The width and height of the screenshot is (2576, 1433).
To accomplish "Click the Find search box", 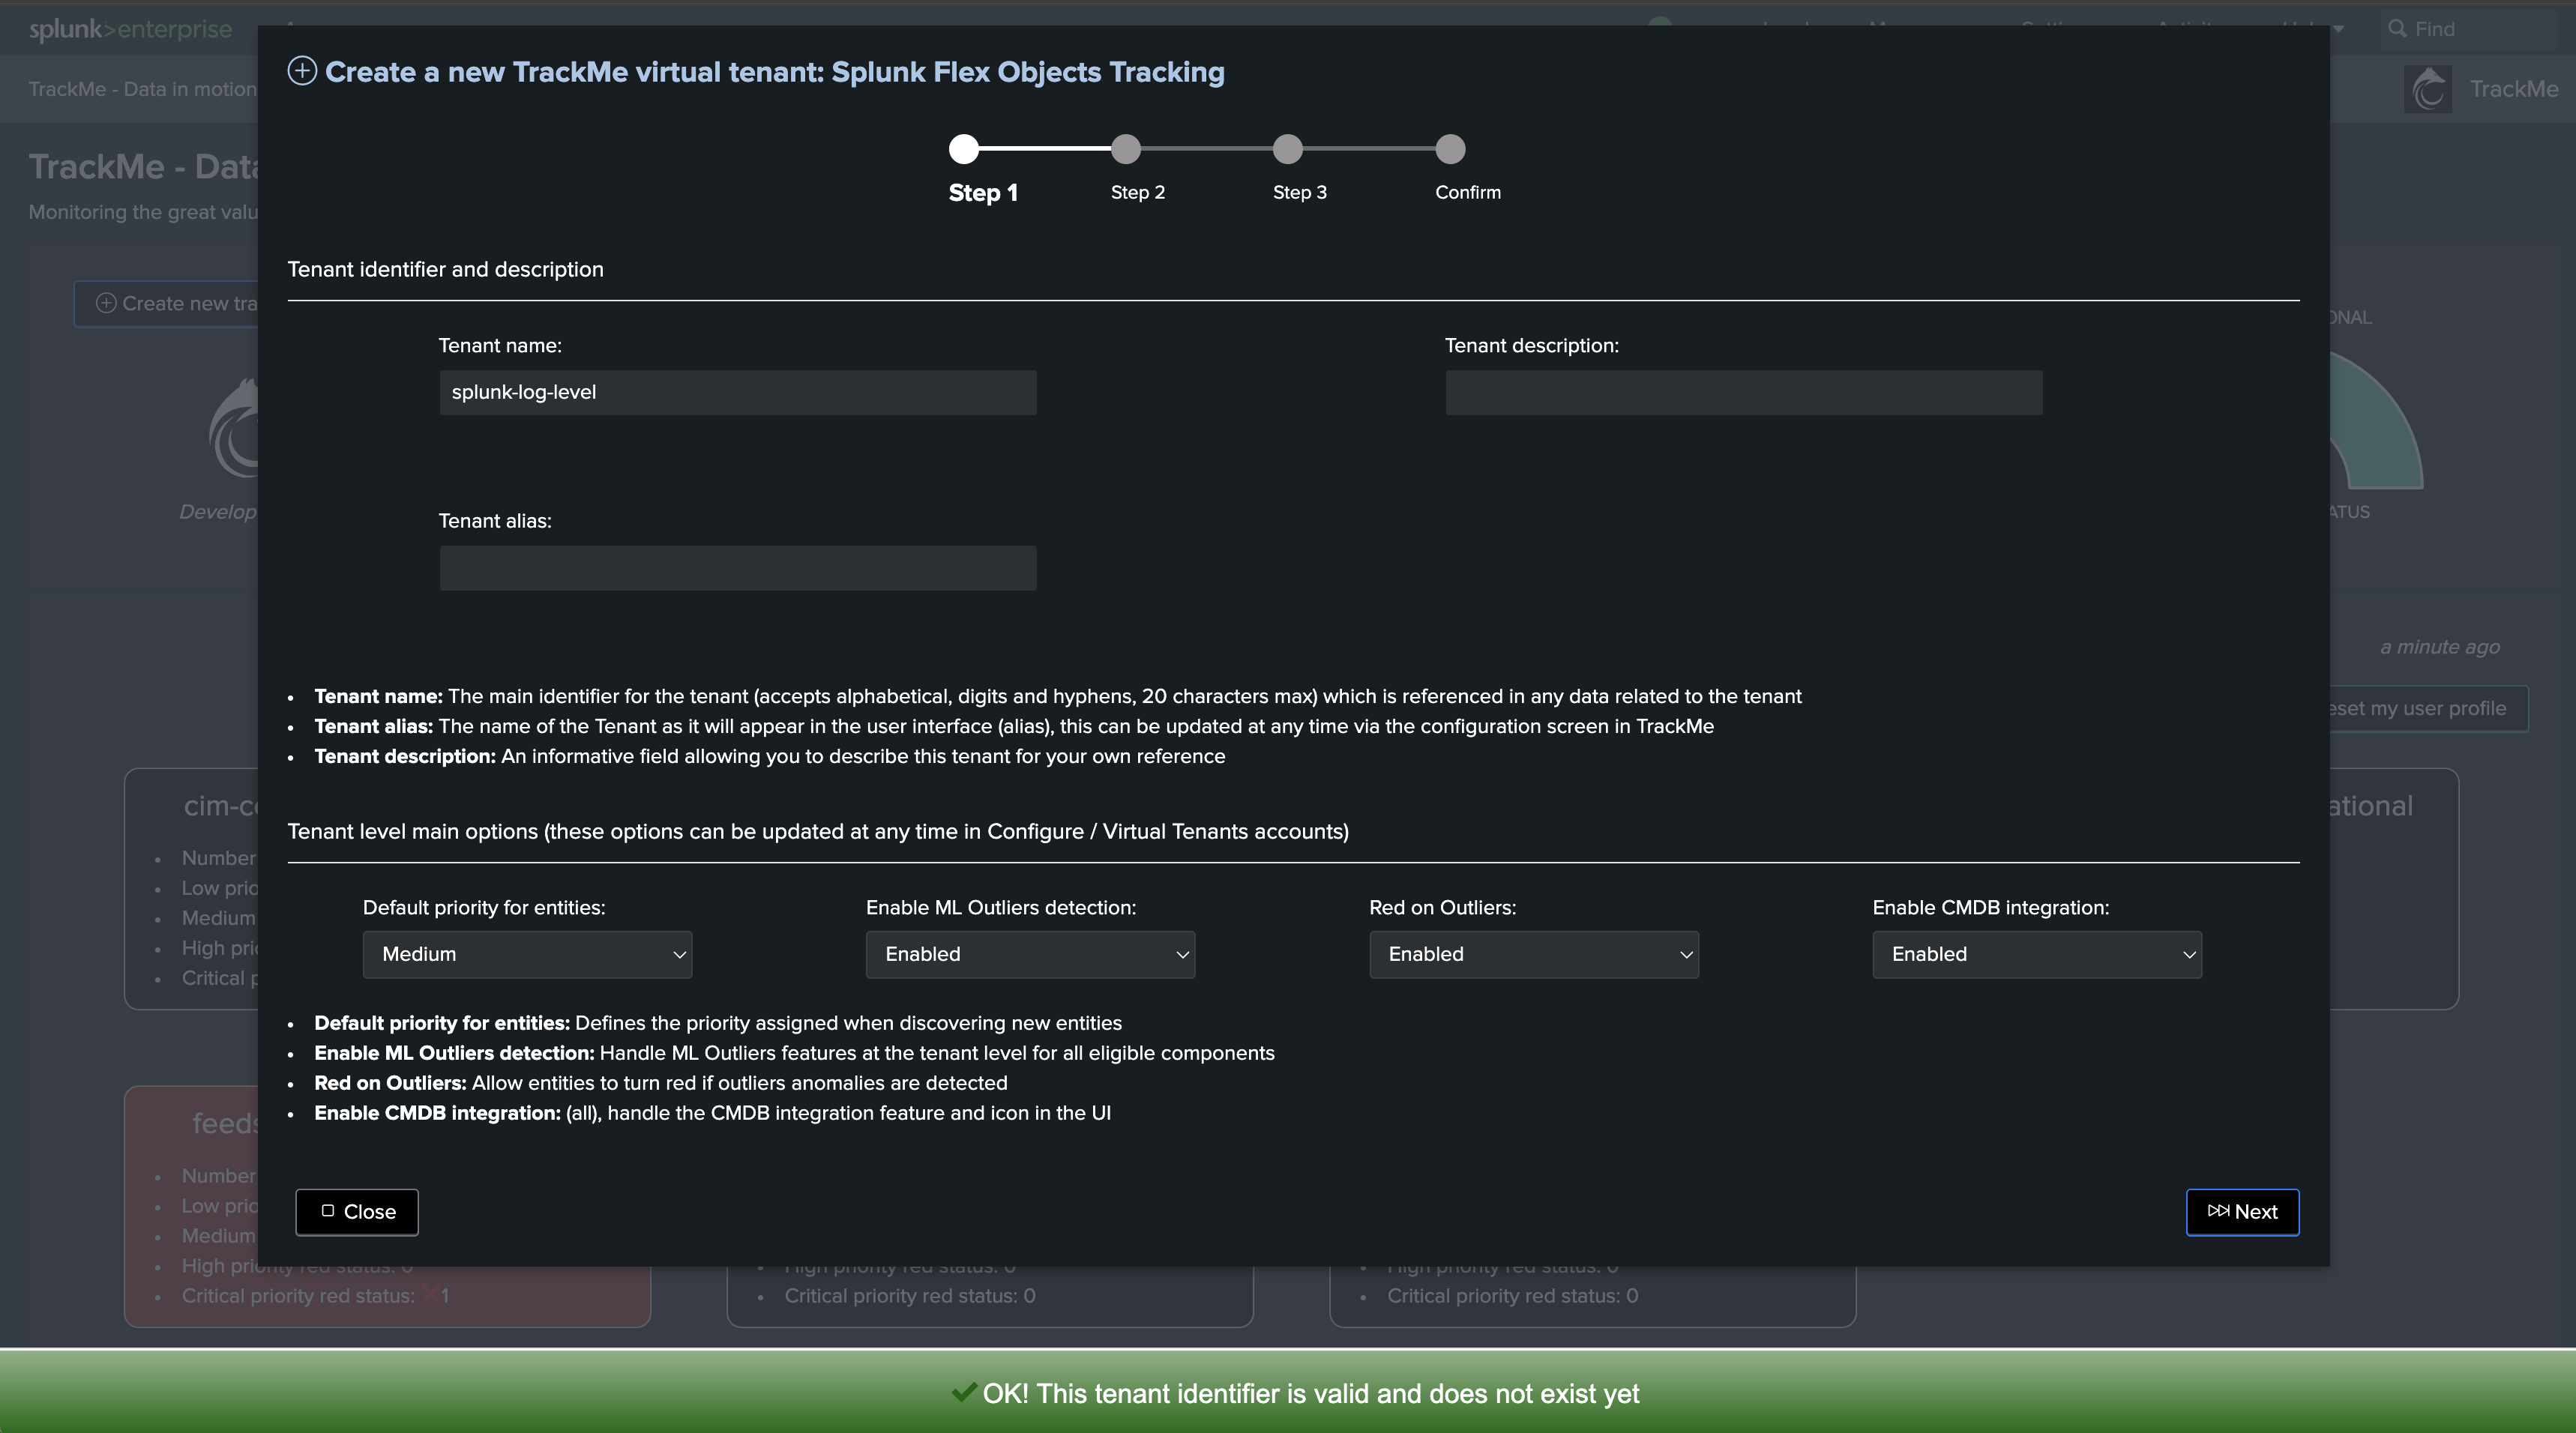I will pyautogui.click(x=2469, y=29).
